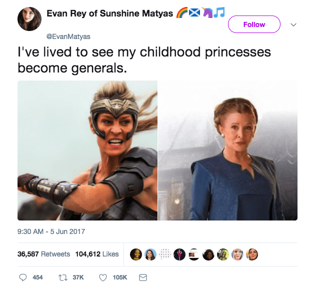Viewport: 317px width, 296px height.
Task: Open the @EvanMatyas handle link
Action: (x=65, y=36)
